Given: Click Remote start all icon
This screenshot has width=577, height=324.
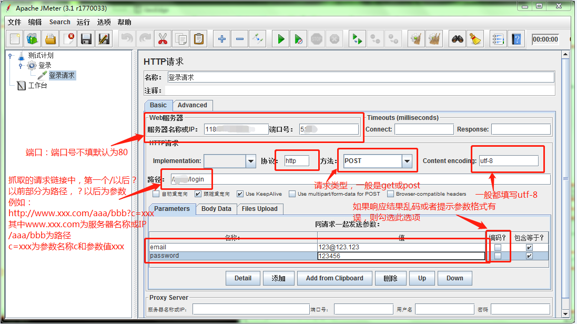Looking at the screenshot, I should pos(357,39).
